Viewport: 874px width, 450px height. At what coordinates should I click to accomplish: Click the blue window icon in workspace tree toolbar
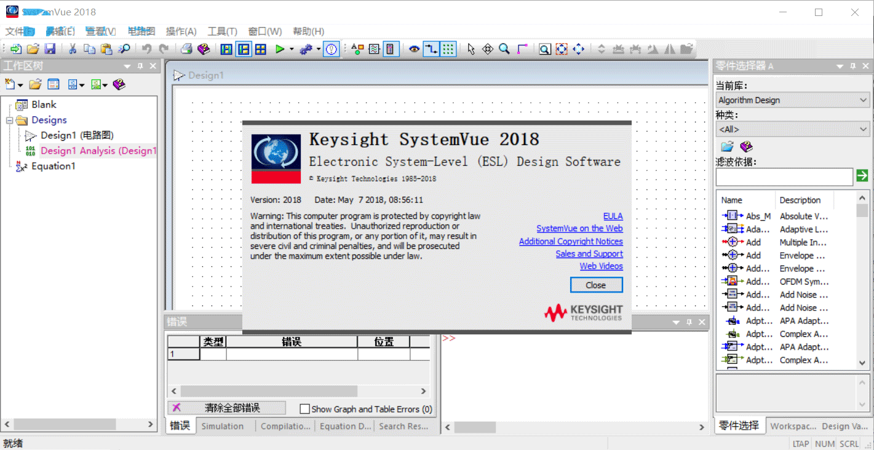[x=54, y=84]
